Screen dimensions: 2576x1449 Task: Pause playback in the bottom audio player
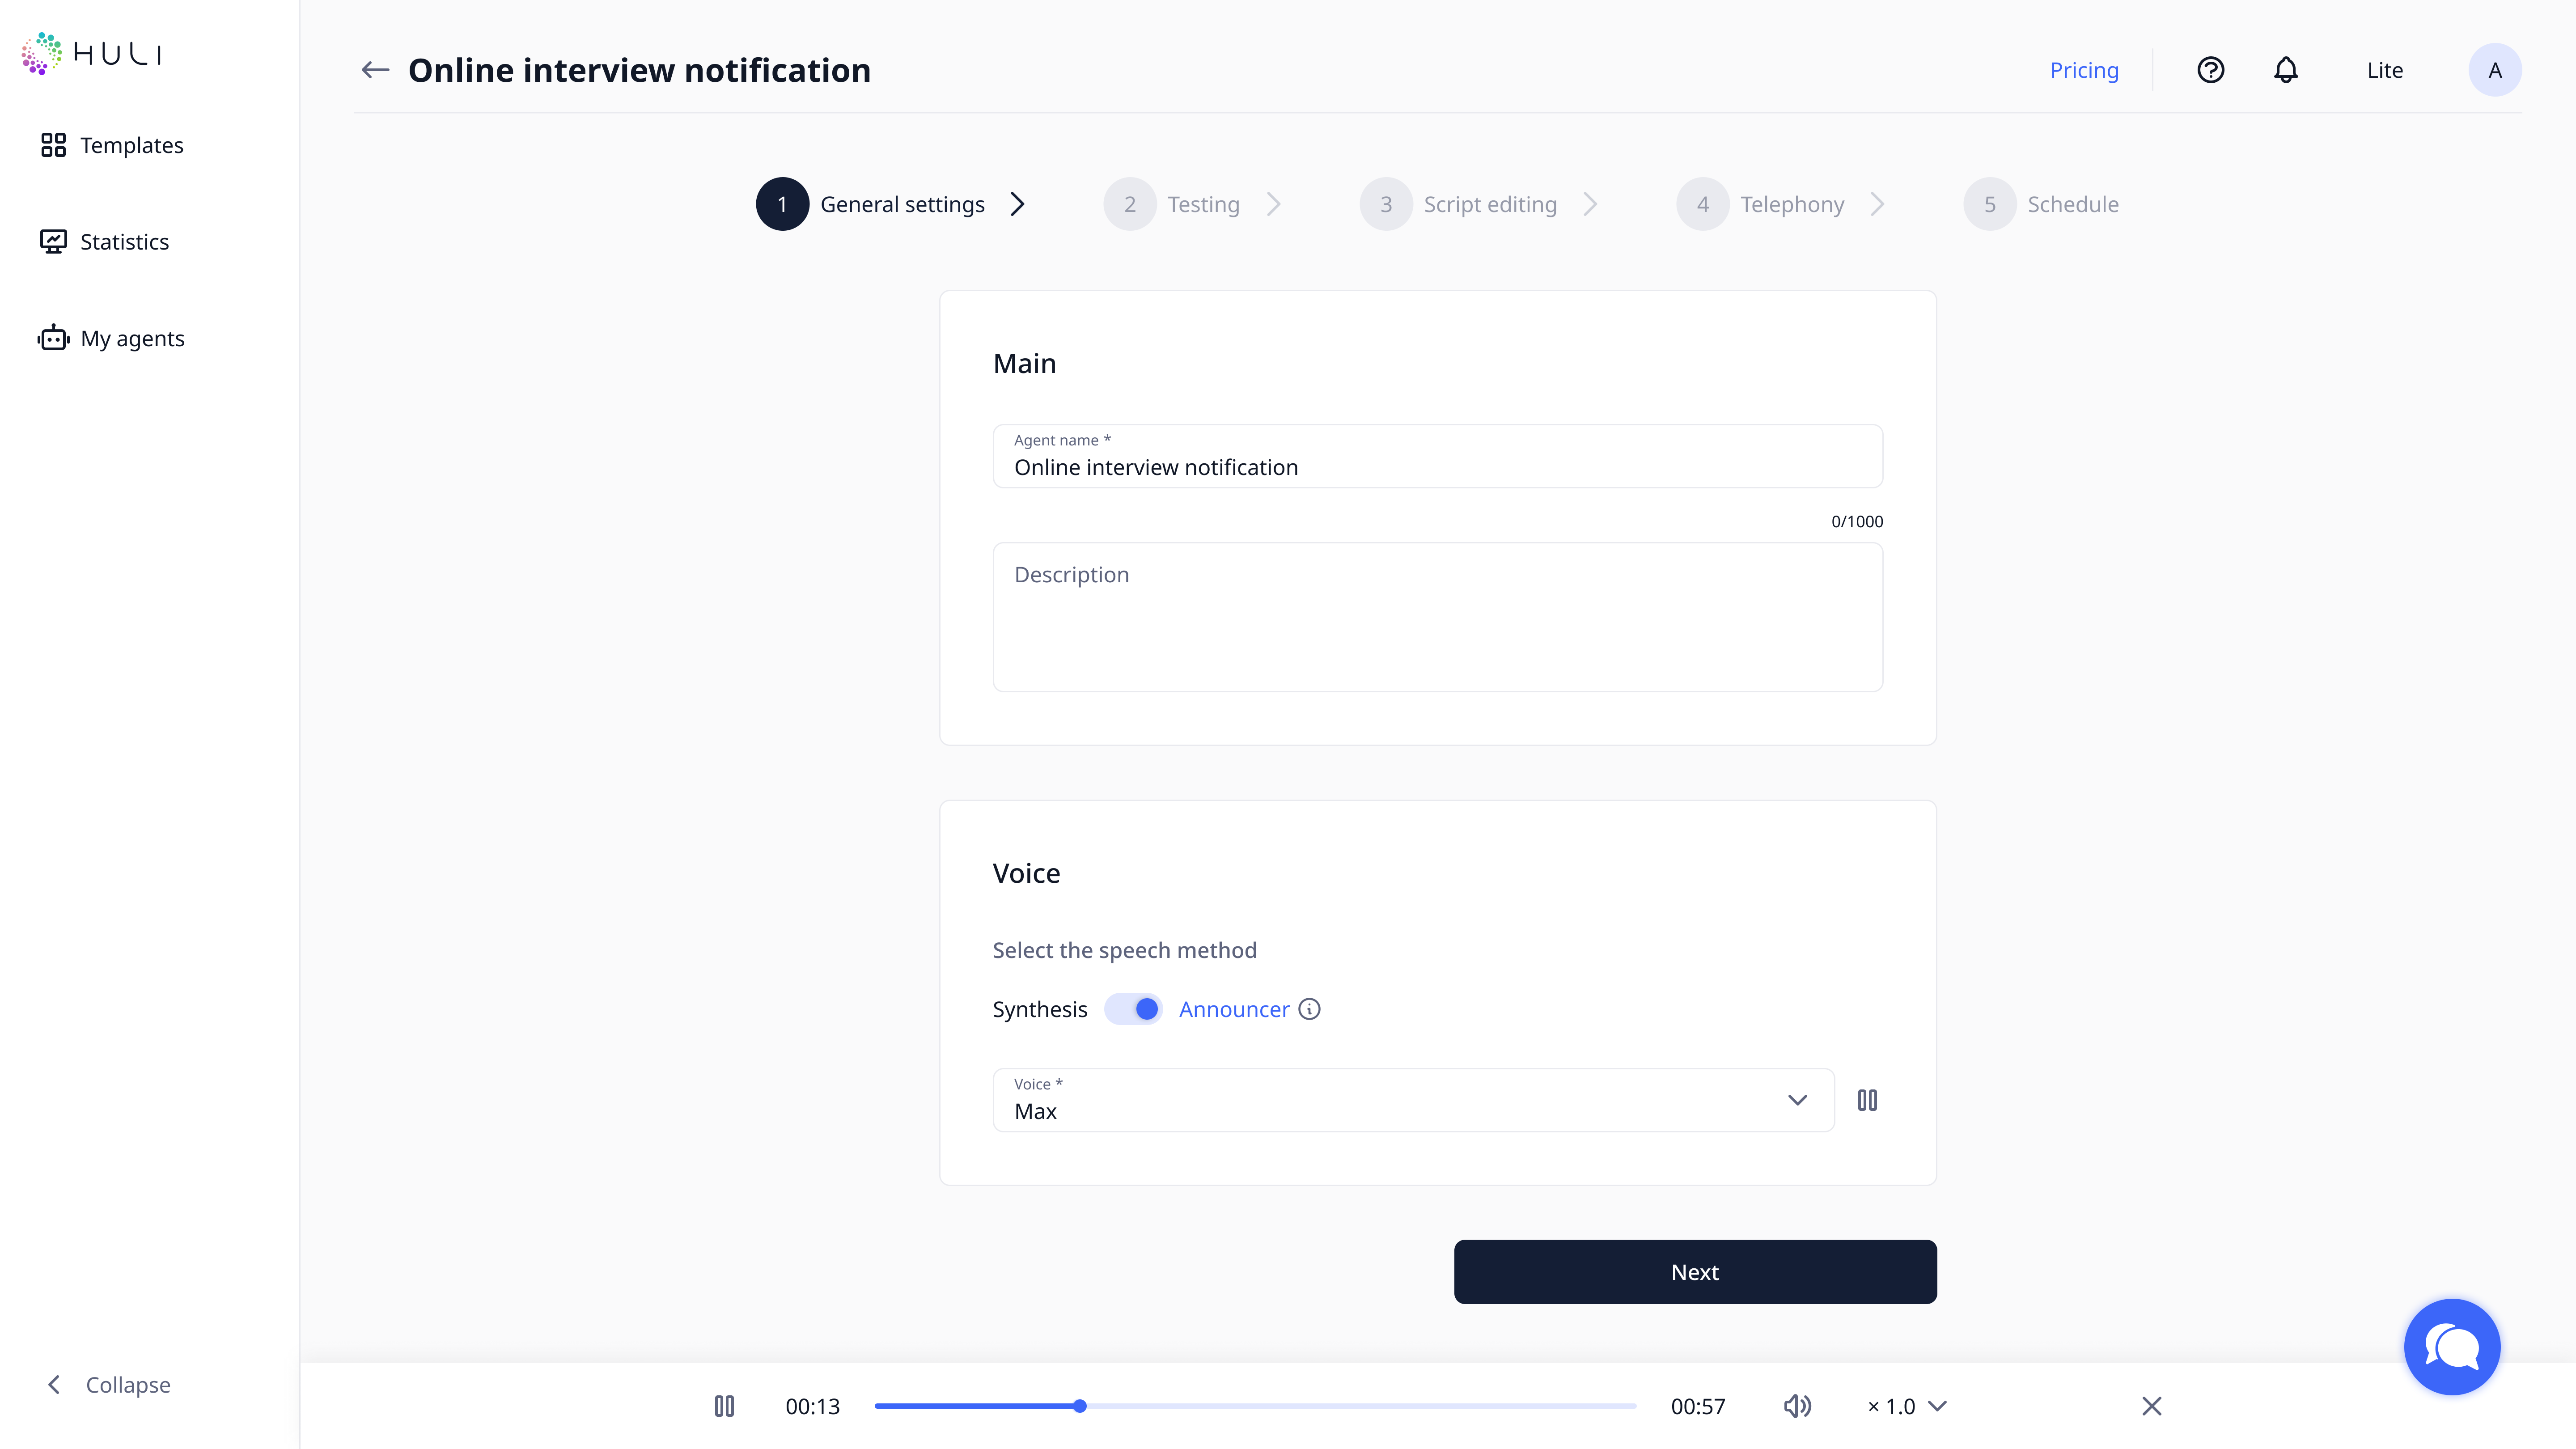[724, 1406]
